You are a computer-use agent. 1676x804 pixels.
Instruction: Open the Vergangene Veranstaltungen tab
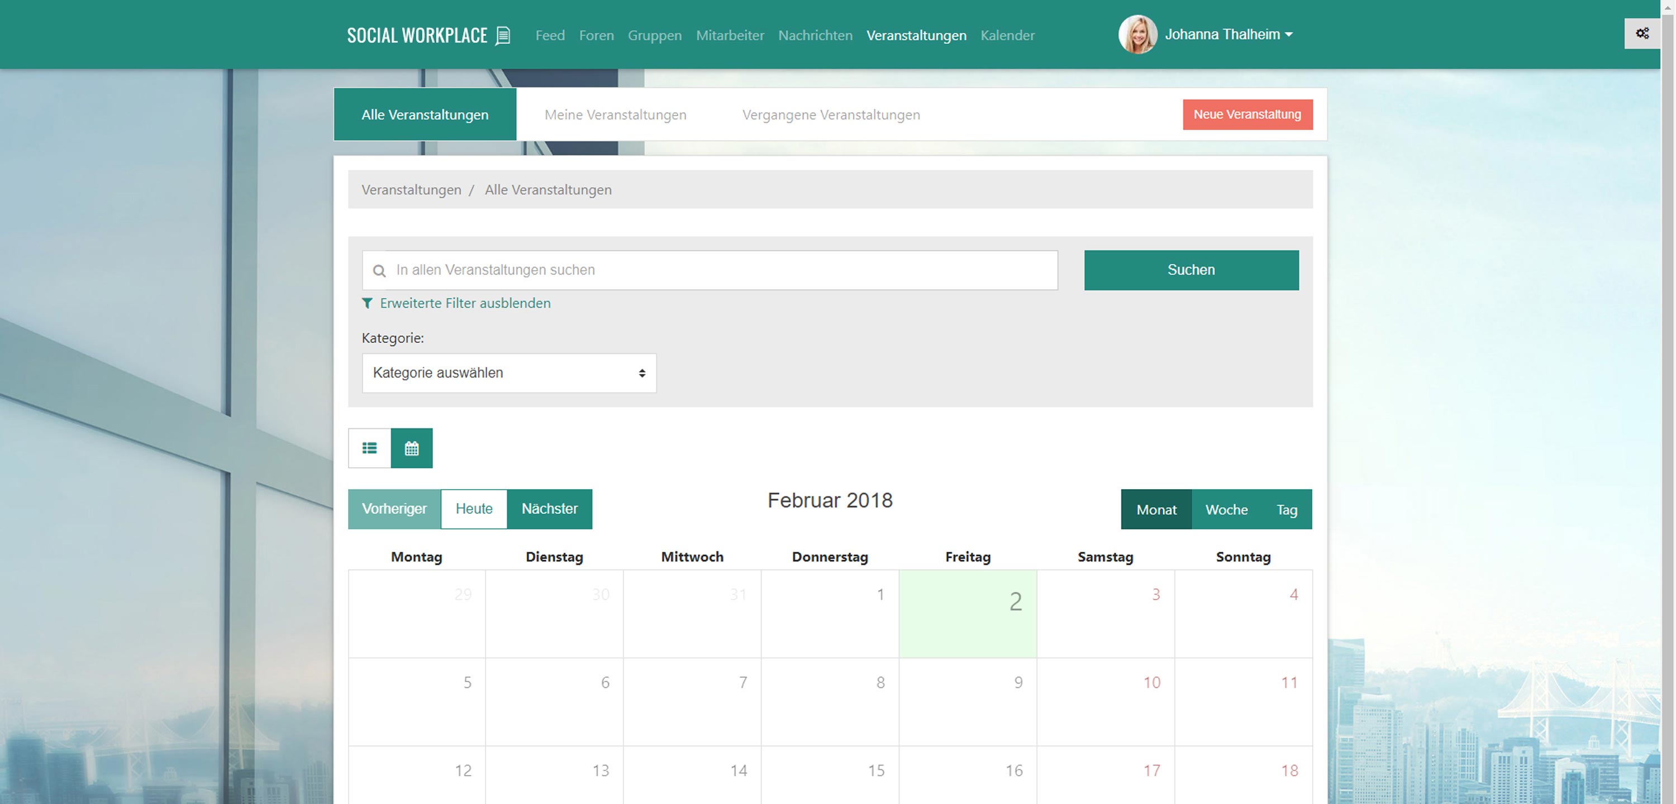(x=831, y=114)
